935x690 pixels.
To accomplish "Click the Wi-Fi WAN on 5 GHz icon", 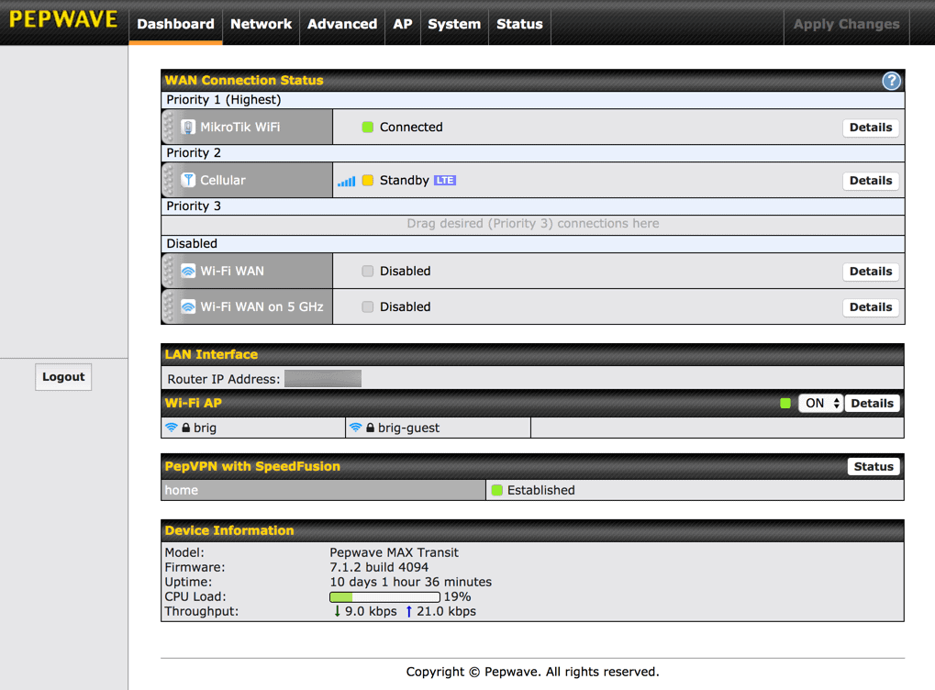I will (188, 306).
